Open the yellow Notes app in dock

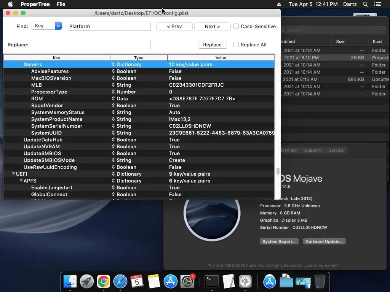(x=154, y=282)
